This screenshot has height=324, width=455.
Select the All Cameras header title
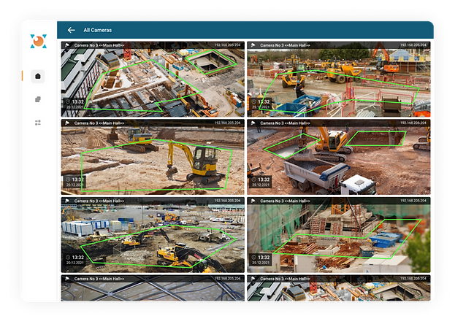[x=96, y=30]
